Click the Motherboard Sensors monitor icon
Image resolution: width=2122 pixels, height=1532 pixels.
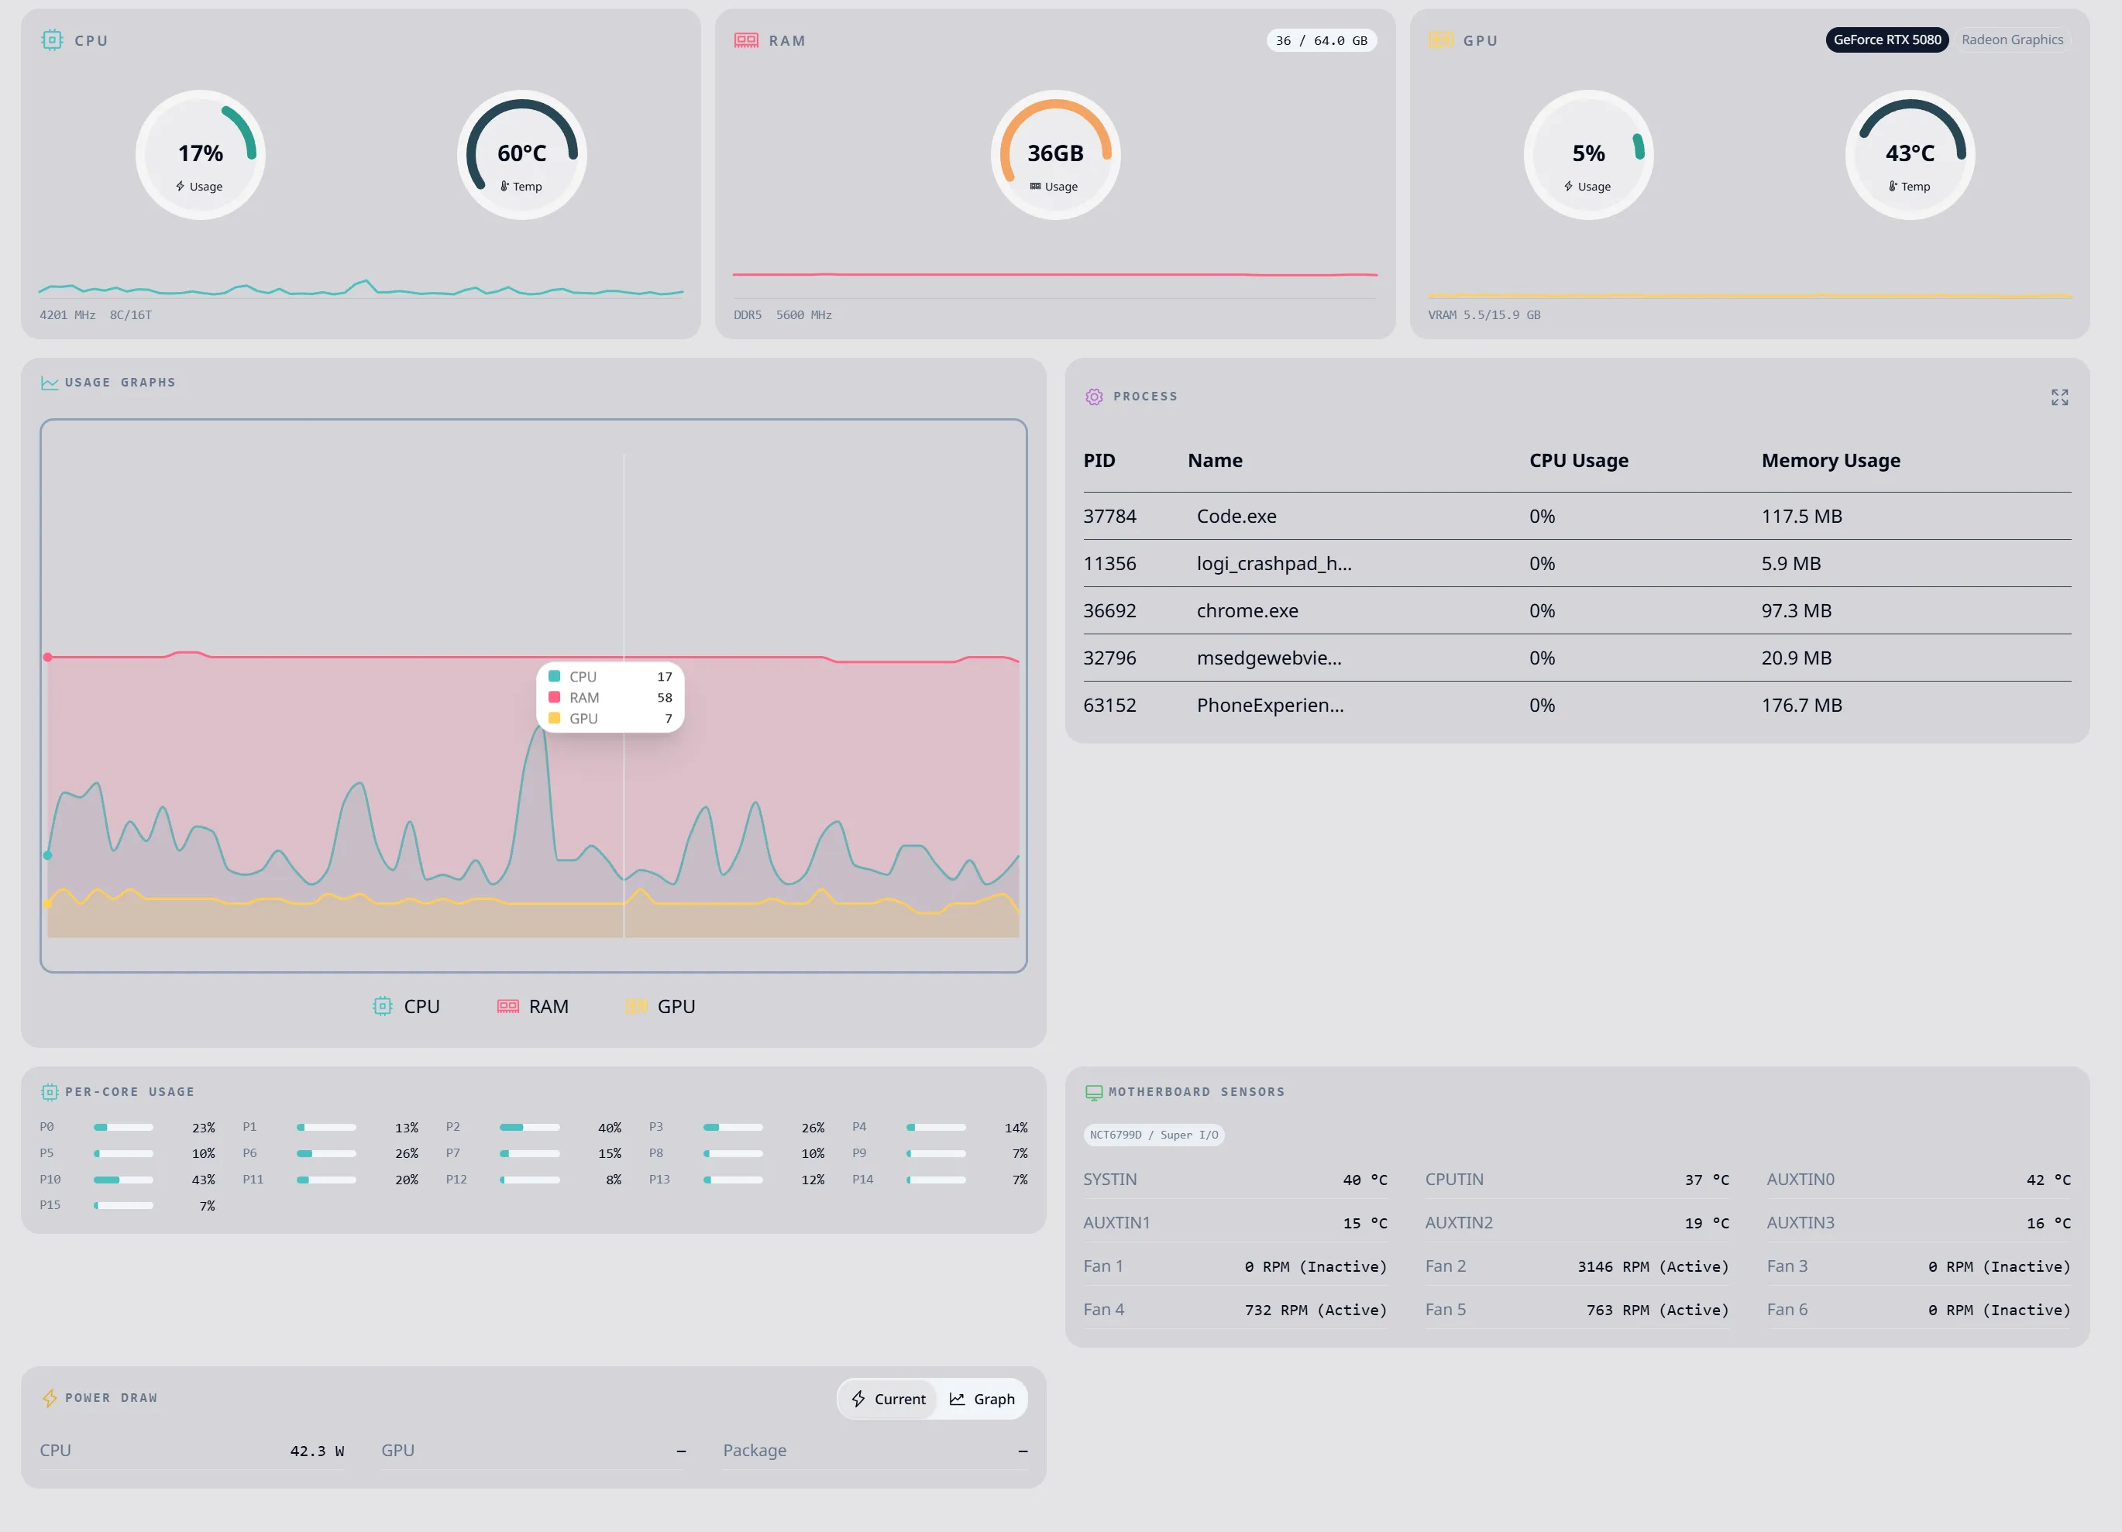pyautogui.click(x=1094, y=1091)
